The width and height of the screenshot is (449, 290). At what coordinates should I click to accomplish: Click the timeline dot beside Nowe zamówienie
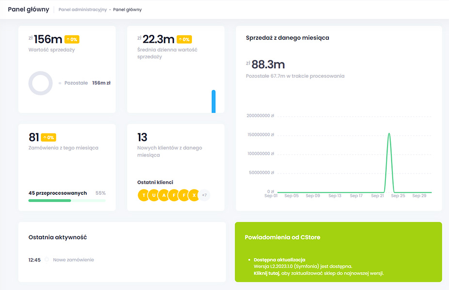pos(47,260)
